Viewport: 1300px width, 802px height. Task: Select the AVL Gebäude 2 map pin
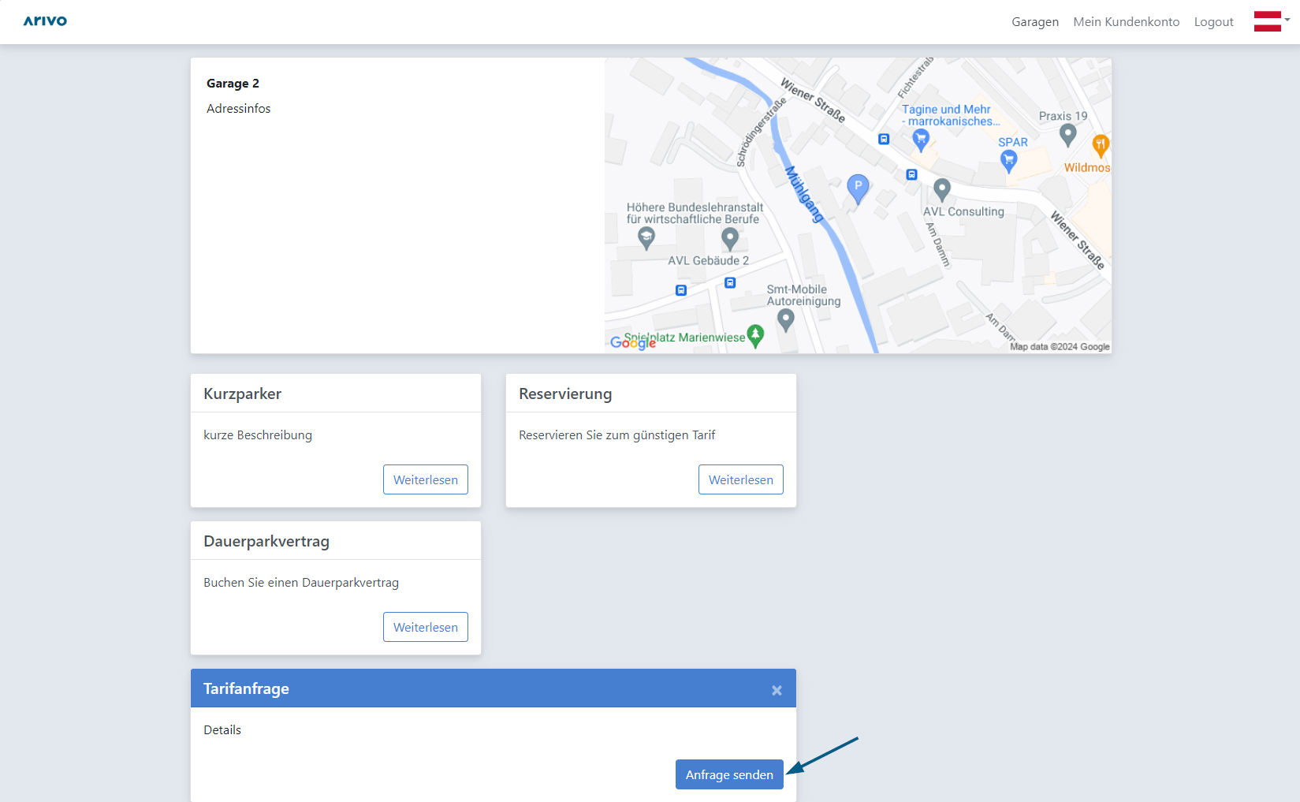point(730,238)
